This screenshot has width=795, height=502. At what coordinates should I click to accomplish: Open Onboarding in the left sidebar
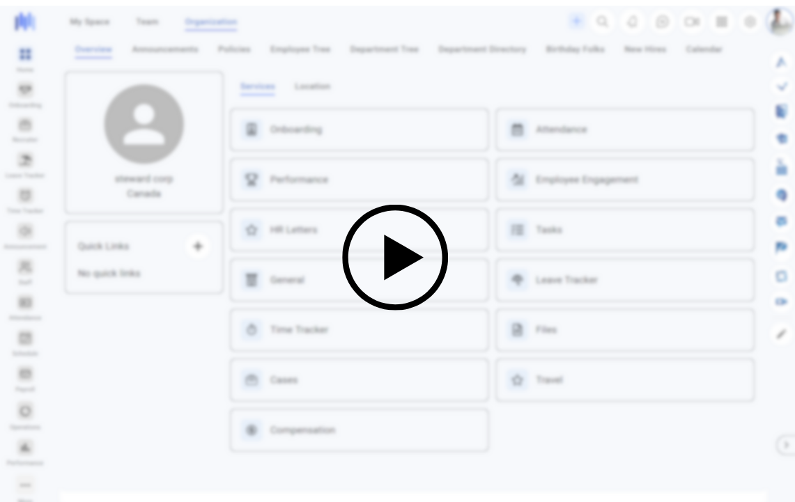coord(25,92)
